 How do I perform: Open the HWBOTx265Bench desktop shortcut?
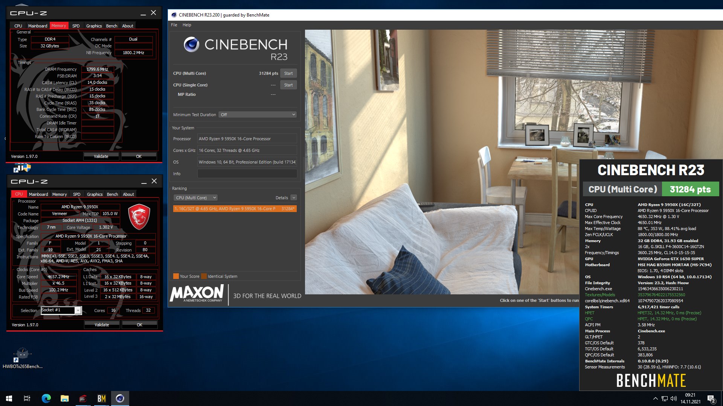[23, 358]
